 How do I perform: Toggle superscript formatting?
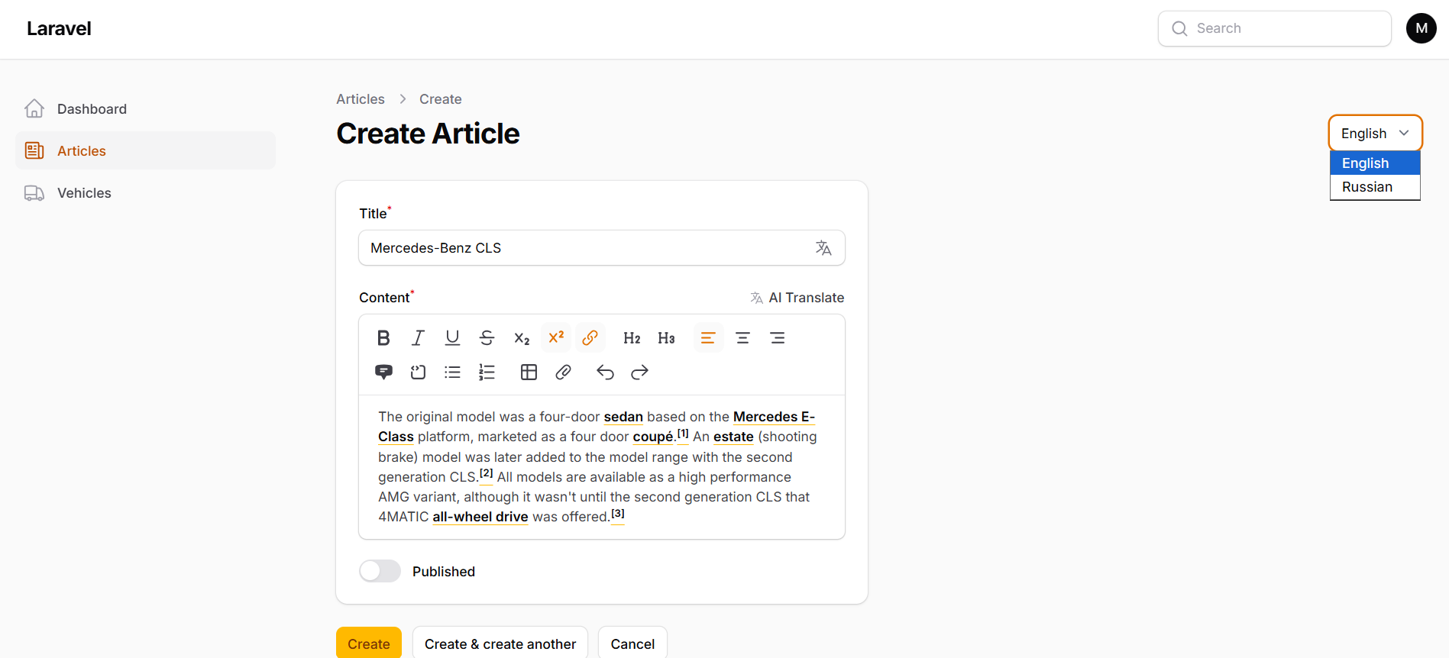click(x=556, y=337)
